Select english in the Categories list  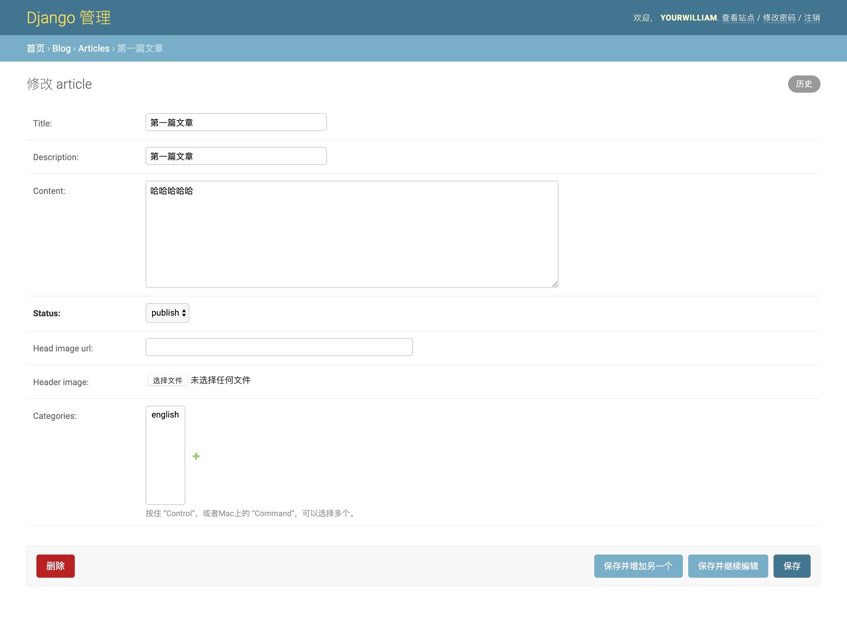(x=165, y=415)
